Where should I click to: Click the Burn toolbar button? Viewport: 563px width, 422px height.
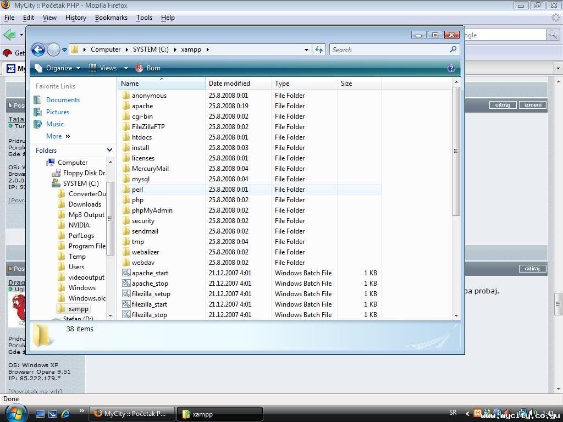148,68
